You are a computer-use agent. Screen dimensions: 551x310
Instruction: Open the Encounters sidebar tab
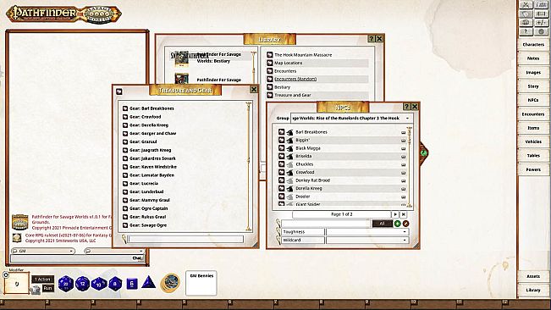[x=533, y=114]
